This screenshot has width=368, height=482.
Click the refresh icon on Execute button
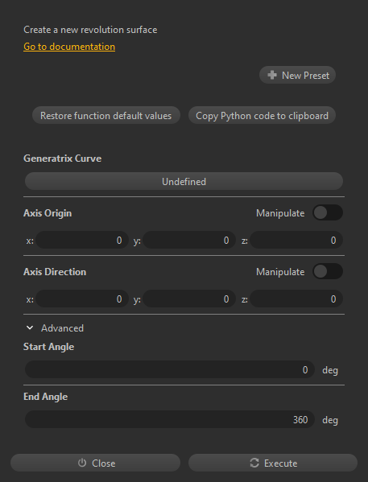[254, 463]
